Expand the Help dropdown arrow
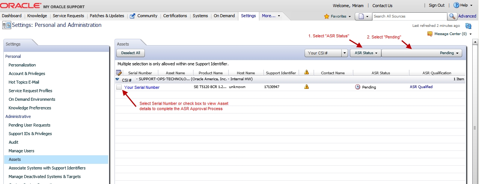Screen dimensions: 479x184 (472, 5)
